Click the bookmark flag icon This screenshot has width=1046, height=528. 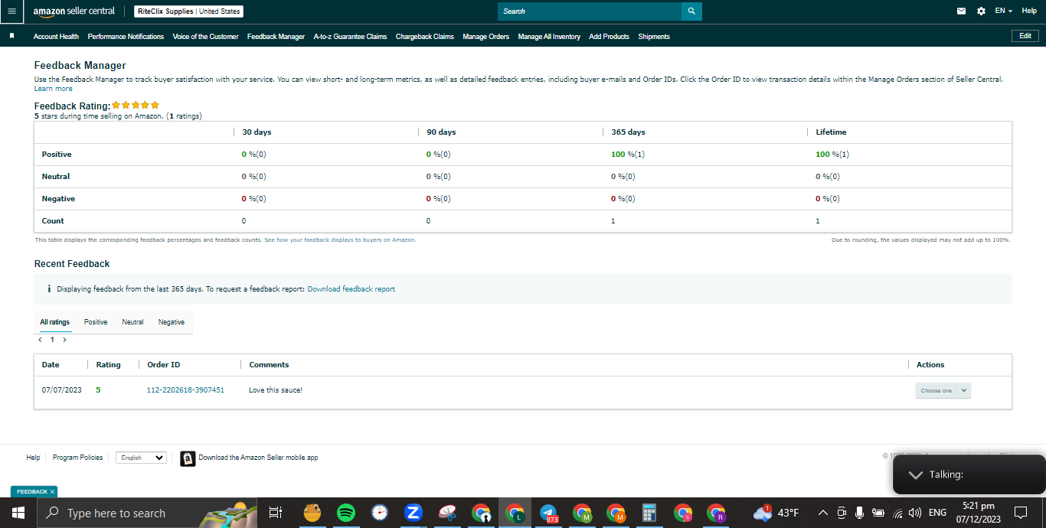[11, 36]
